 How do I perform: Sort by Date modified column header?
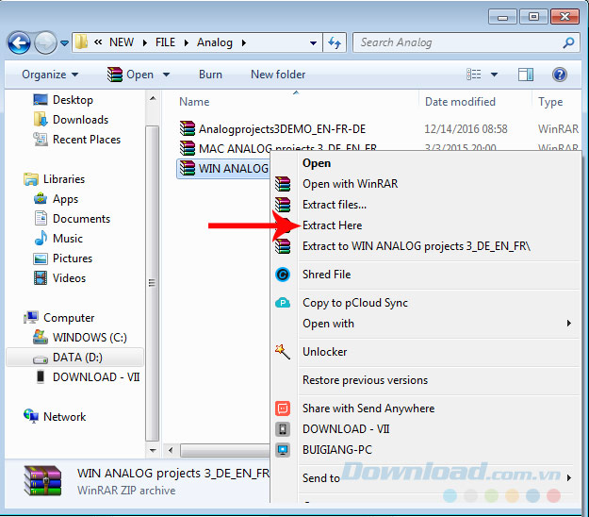click(x=460, y=102)
